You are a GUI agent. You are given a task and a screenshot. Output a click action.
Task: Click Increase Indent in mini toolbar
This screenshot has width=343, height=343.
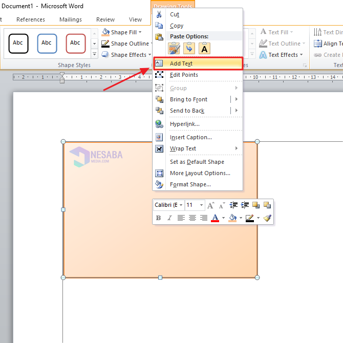tap(245, 205)
